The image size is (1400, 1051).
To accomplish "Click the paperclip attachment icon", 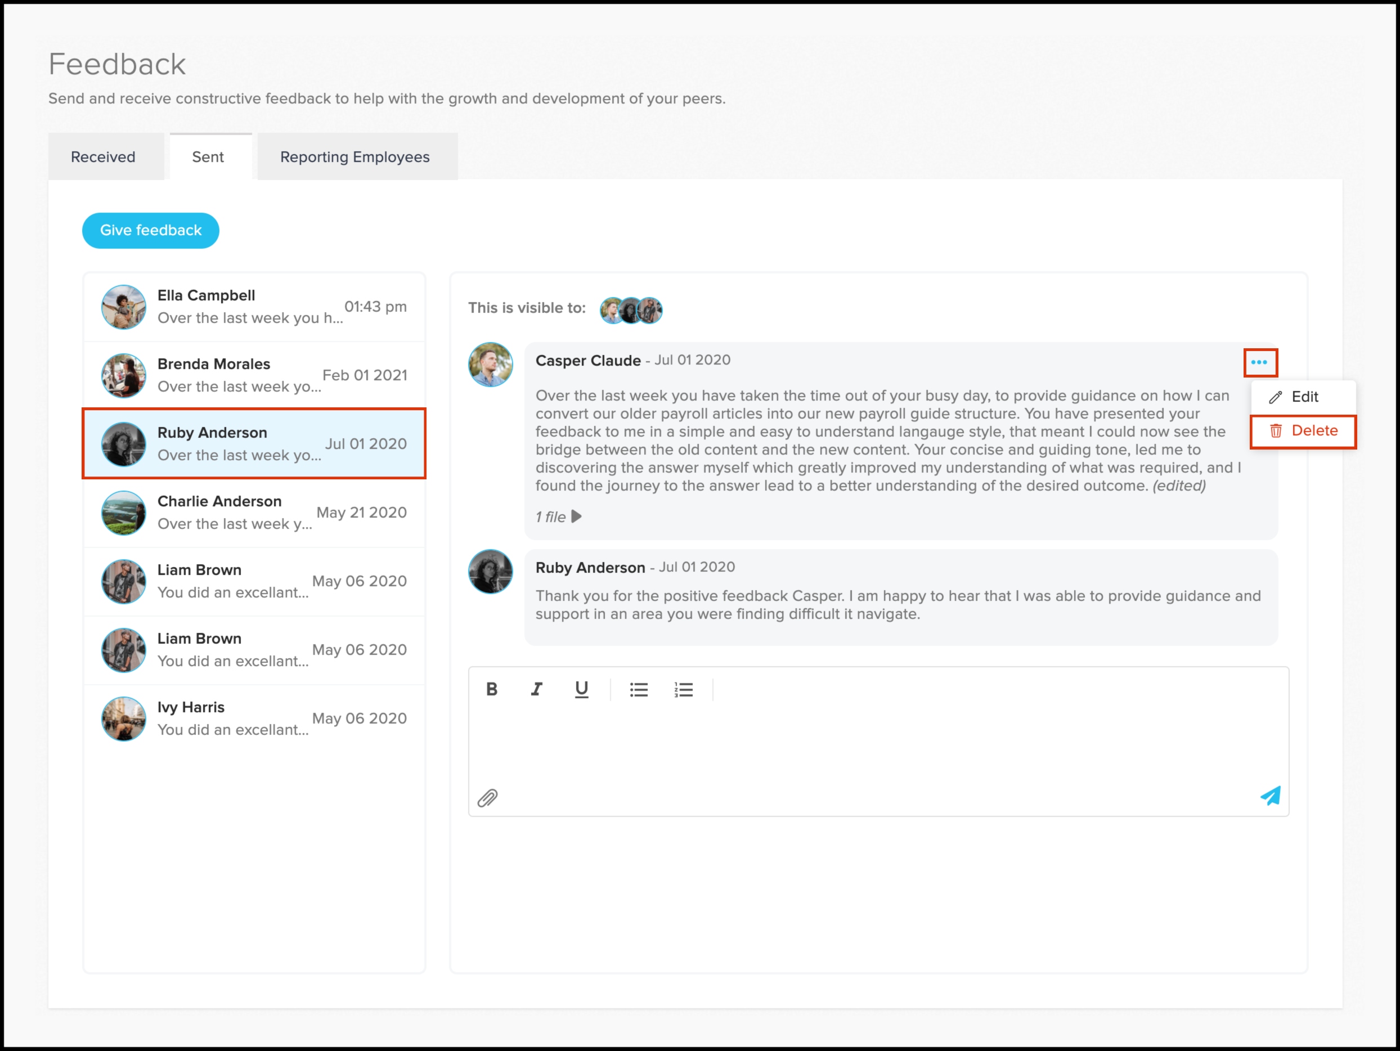I will coord(487,798).
